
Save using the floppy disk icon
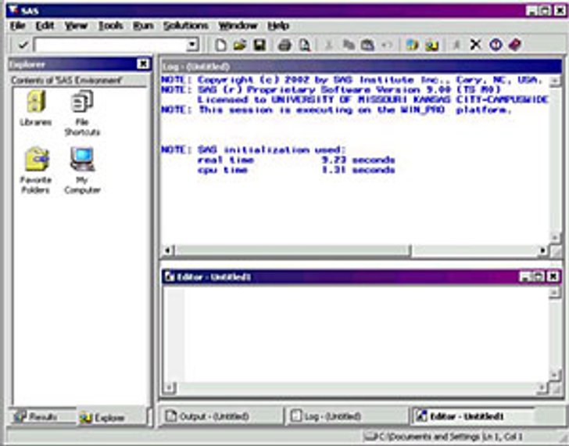[x=259, y=45]
